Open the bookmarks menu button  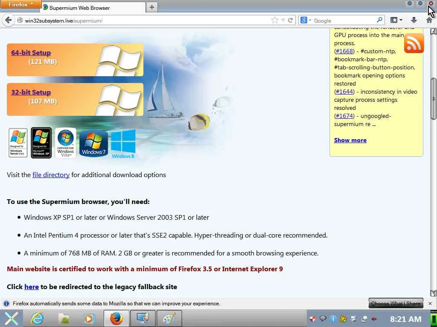(x=396, y=20)
